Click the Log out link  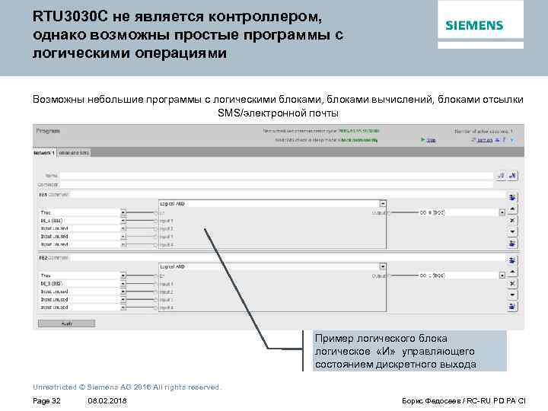tap(484, 140)
